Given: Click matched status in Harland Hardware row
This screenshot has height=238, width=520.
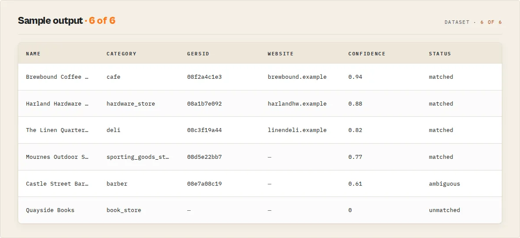Looking at the screenshot, I should click(441, 104).
